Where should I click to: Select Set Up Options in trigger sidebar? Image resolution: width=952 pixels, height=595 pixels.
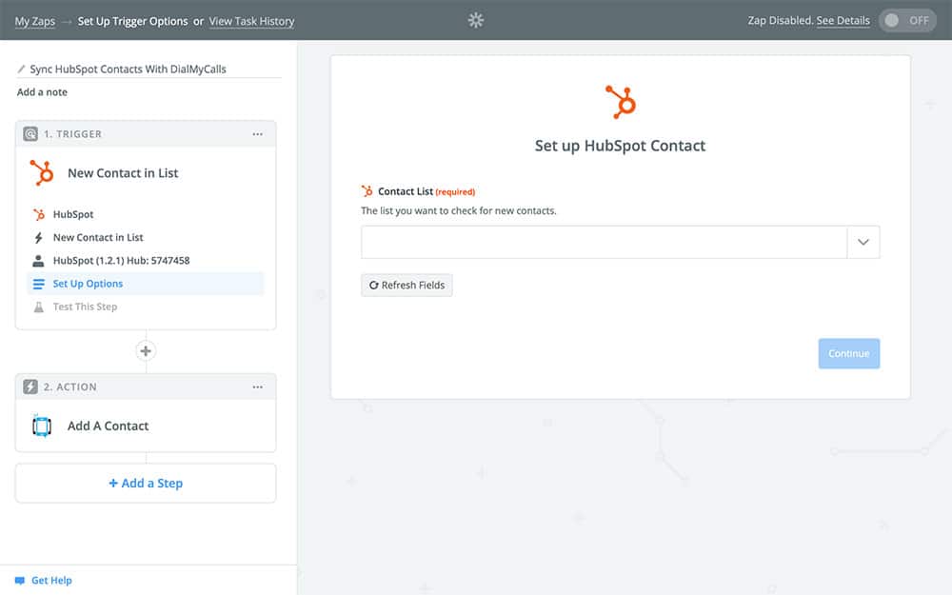(88, 284)
